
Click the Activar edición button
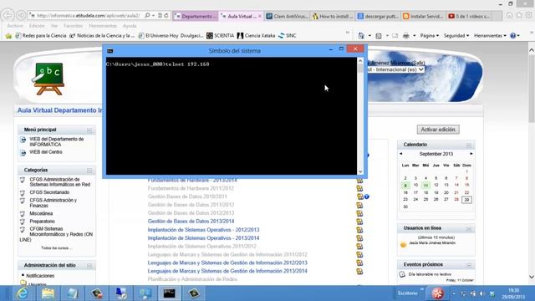438,130
